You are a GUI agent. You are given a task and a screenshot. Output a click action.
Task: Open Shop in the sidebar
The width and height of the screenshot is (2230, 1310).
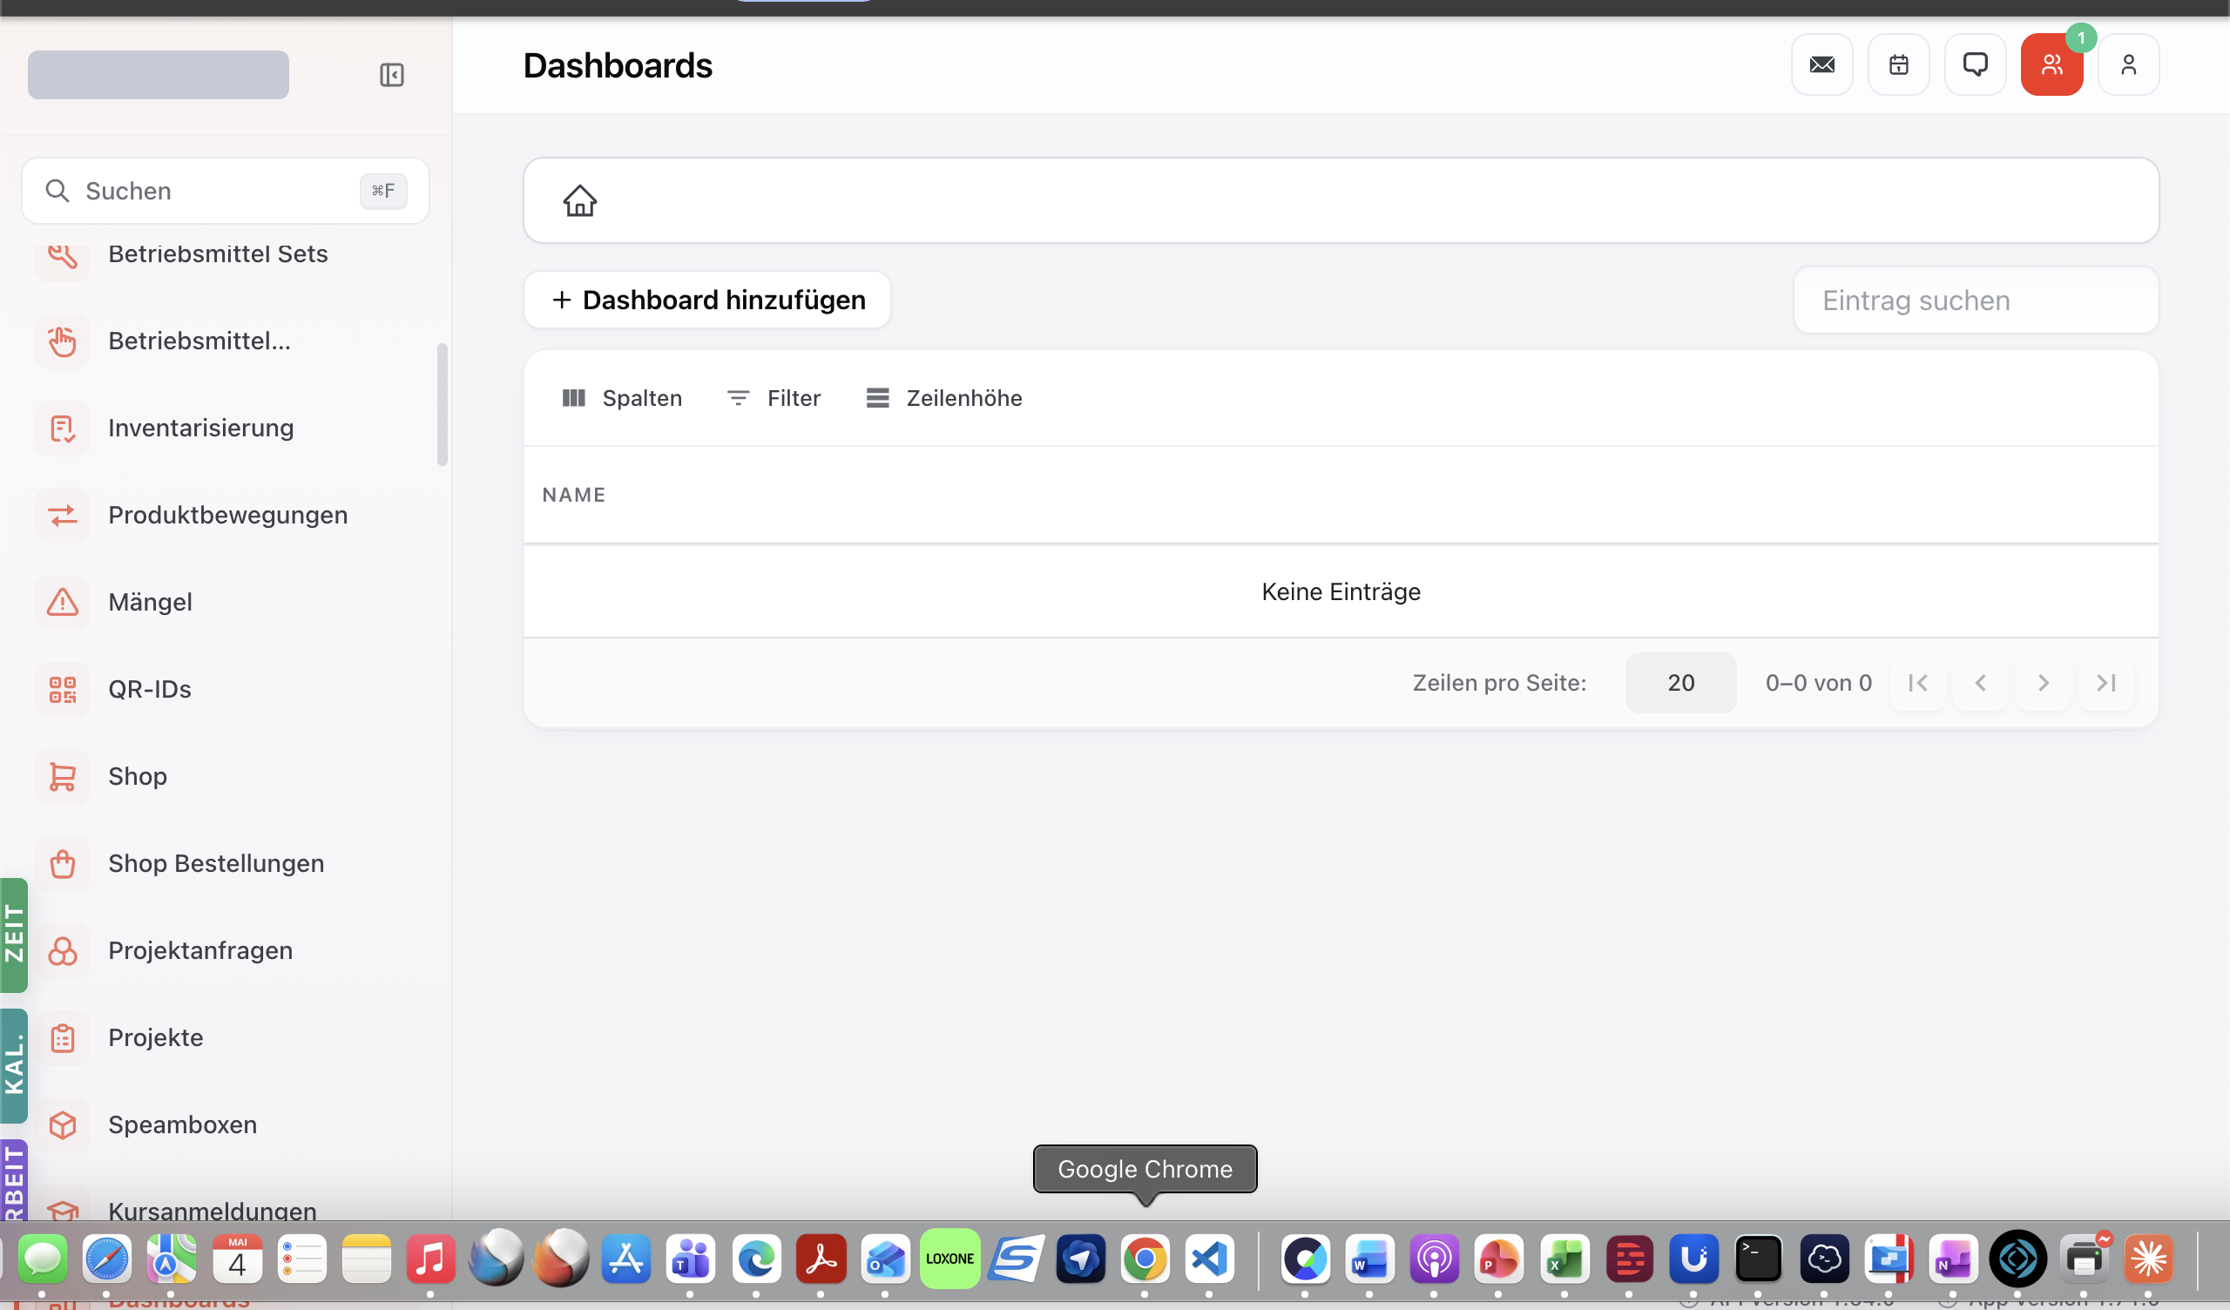point(137,776)
